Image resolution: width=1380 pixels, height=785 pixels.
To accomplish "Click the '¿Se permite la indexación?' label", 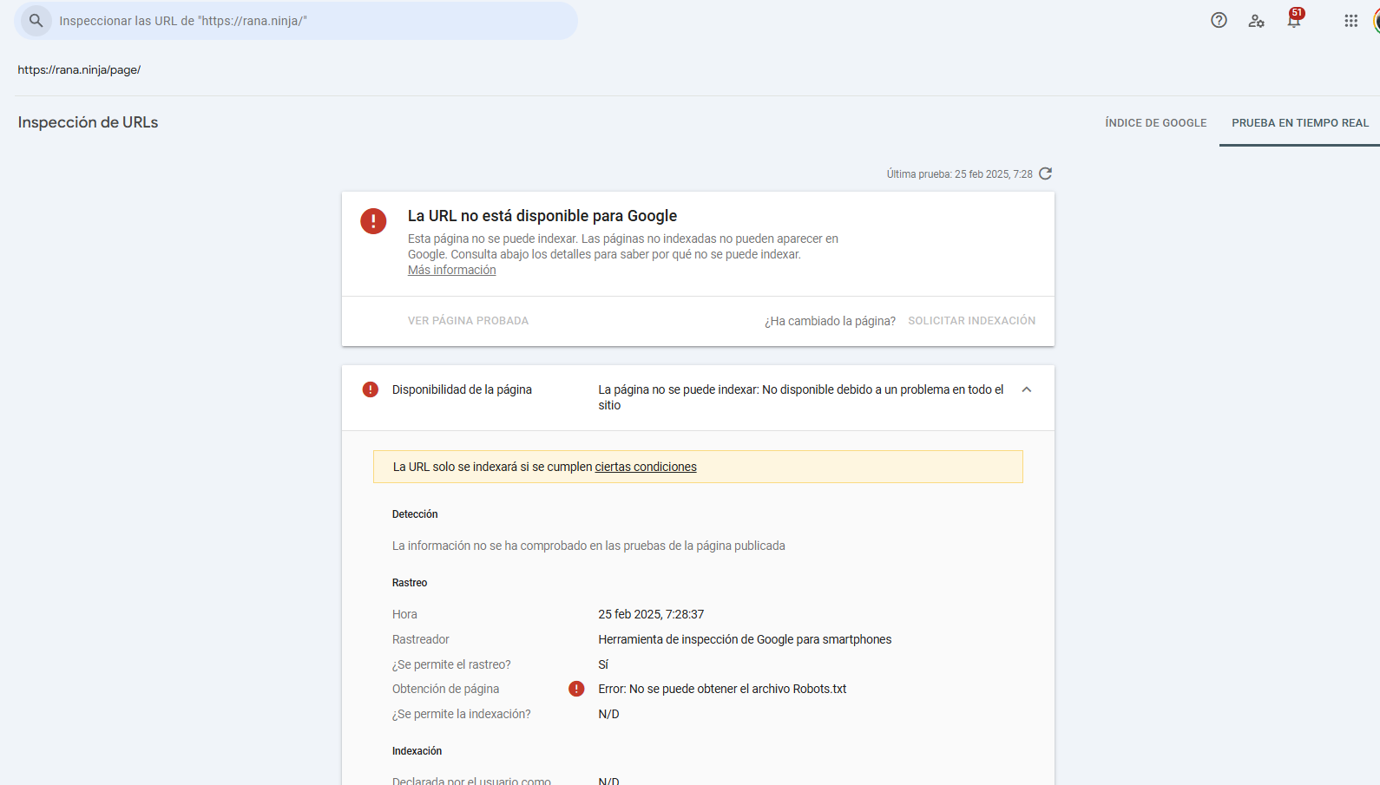I will (462, 714).
